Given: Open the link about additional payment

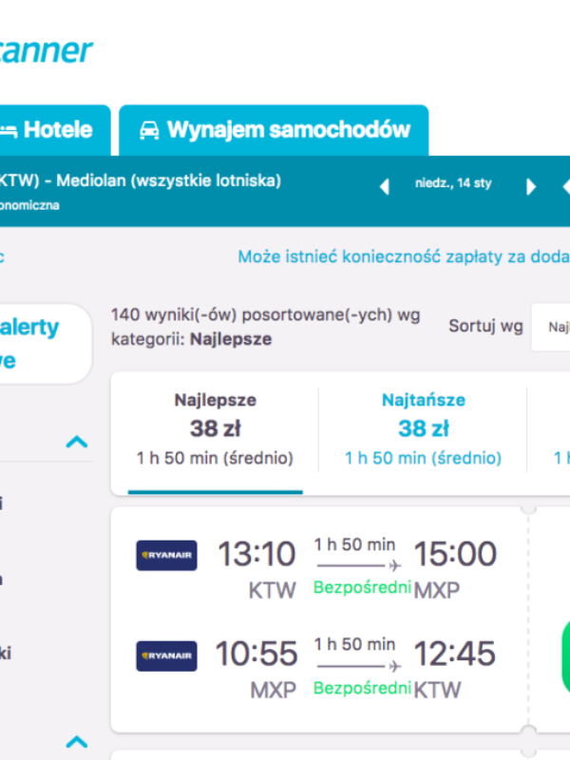Looking at the screenshot, I should 399,256.
